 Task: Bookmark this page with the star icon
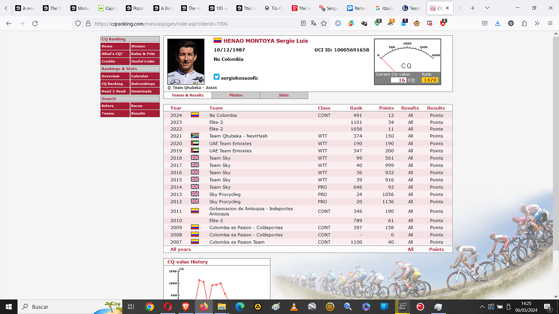[324, 24]
